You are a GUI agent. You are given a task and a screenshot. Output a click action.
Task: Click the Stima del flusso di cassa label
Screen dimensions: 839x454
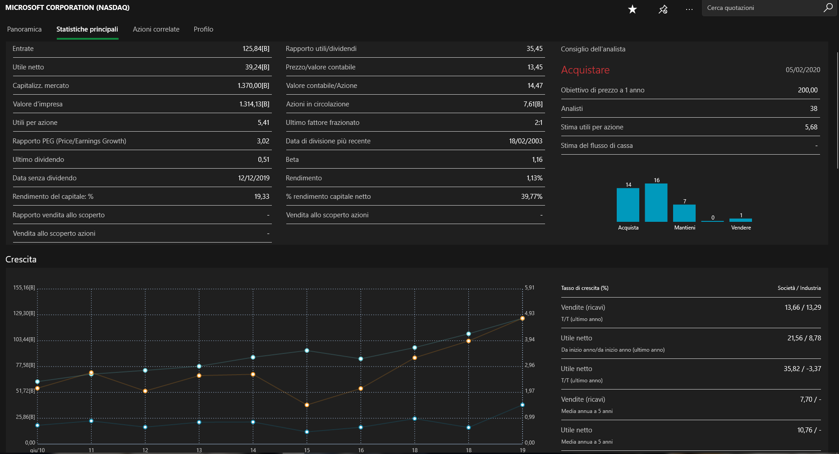597,146
